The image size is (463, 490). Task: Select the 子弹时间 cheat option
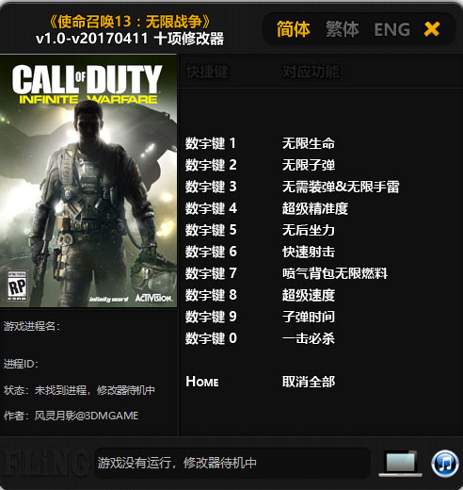[309, 317]
